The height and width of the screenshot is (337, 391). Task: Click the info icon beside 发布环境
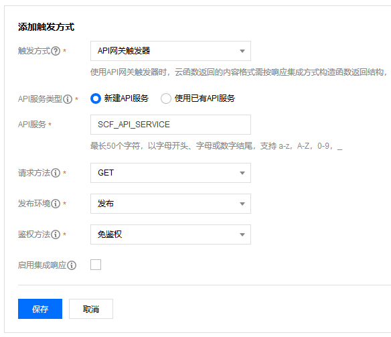point(56,204)
